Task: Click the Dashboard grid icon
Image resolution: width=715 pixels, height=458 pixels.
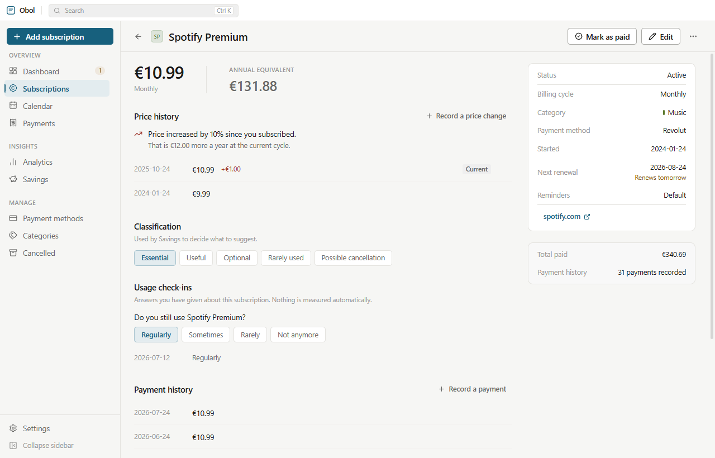Action: pos(13,71)
